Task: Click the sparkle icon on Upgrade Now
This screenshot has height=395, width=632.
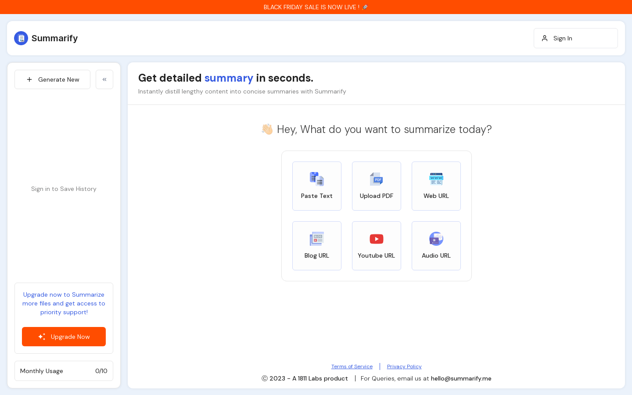Action: [42, 337]
